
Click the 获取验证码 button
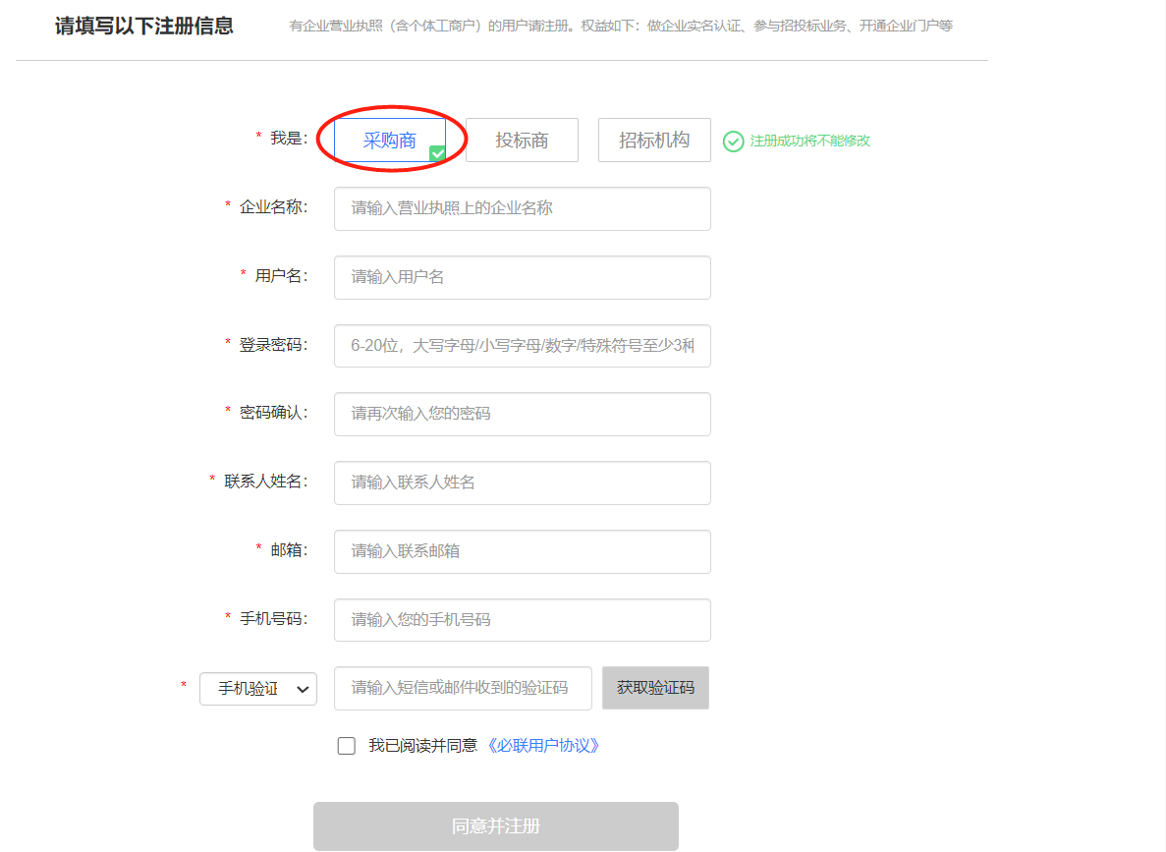pyautogui.click(x=655, y=688)
